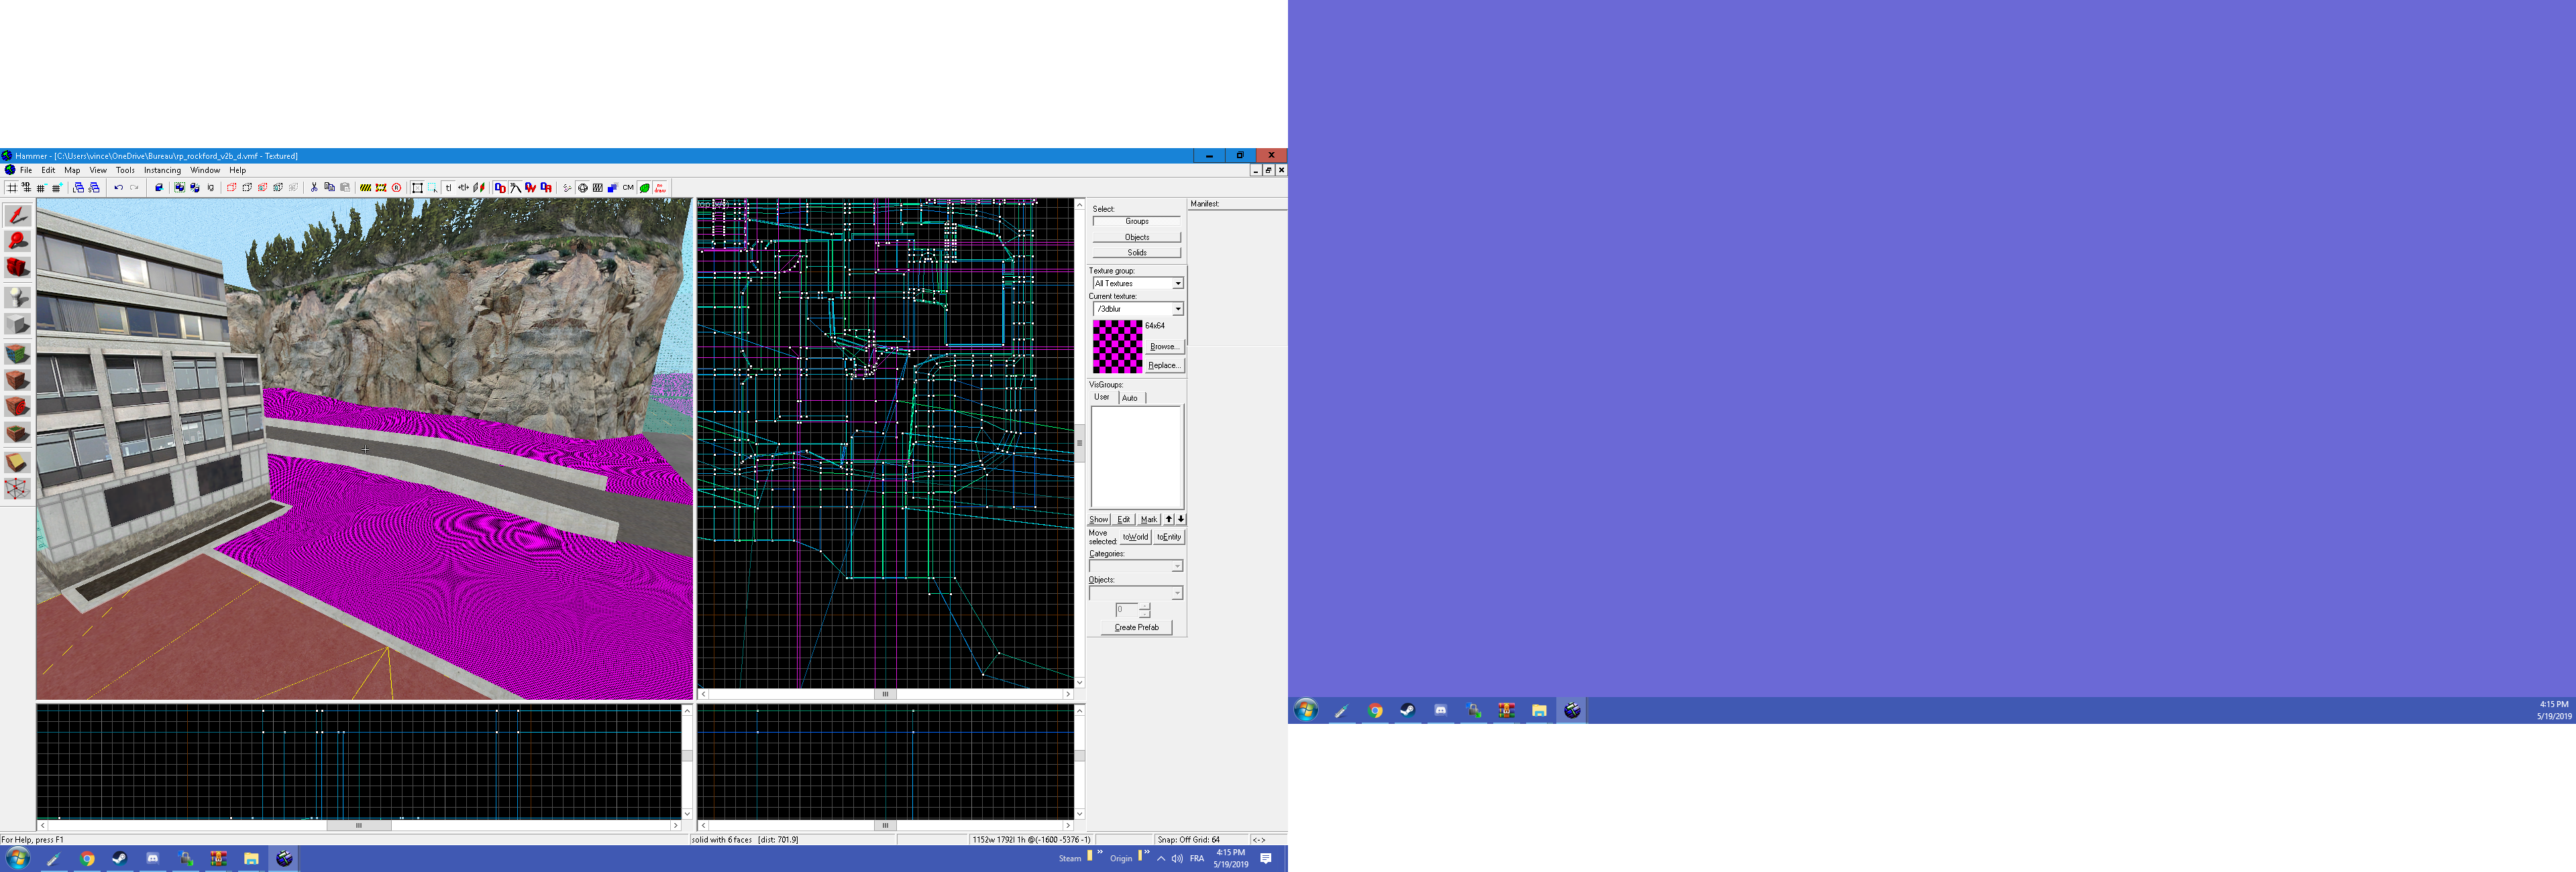Select the Camera tool
2576x872 pixels.
pyautogui.click(x=18, y=267)
